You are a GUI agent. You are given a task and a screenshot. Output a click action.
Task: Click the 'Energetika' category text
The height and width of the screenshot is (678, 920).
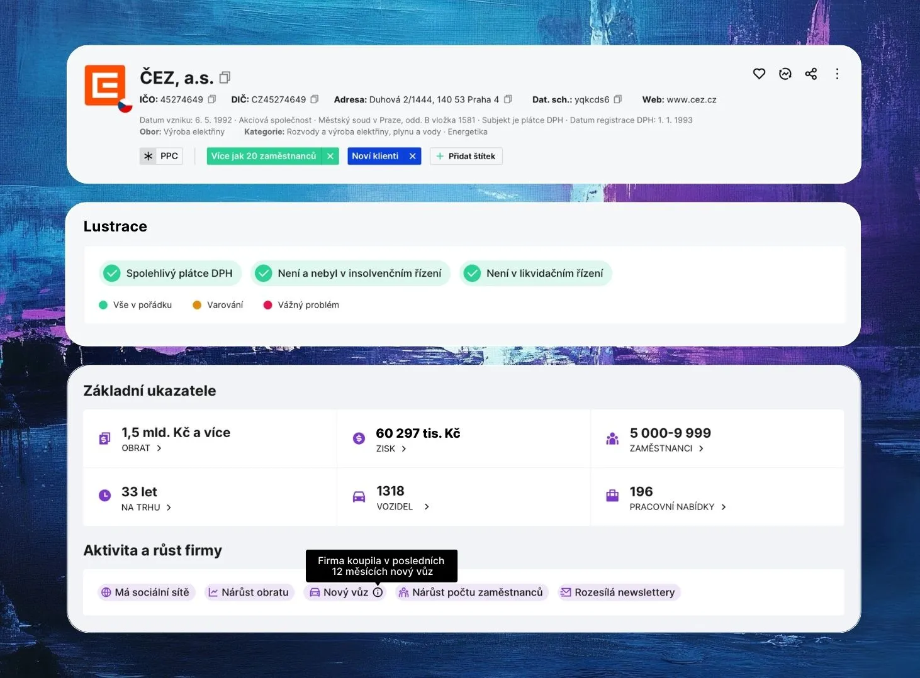click(468, 132)
